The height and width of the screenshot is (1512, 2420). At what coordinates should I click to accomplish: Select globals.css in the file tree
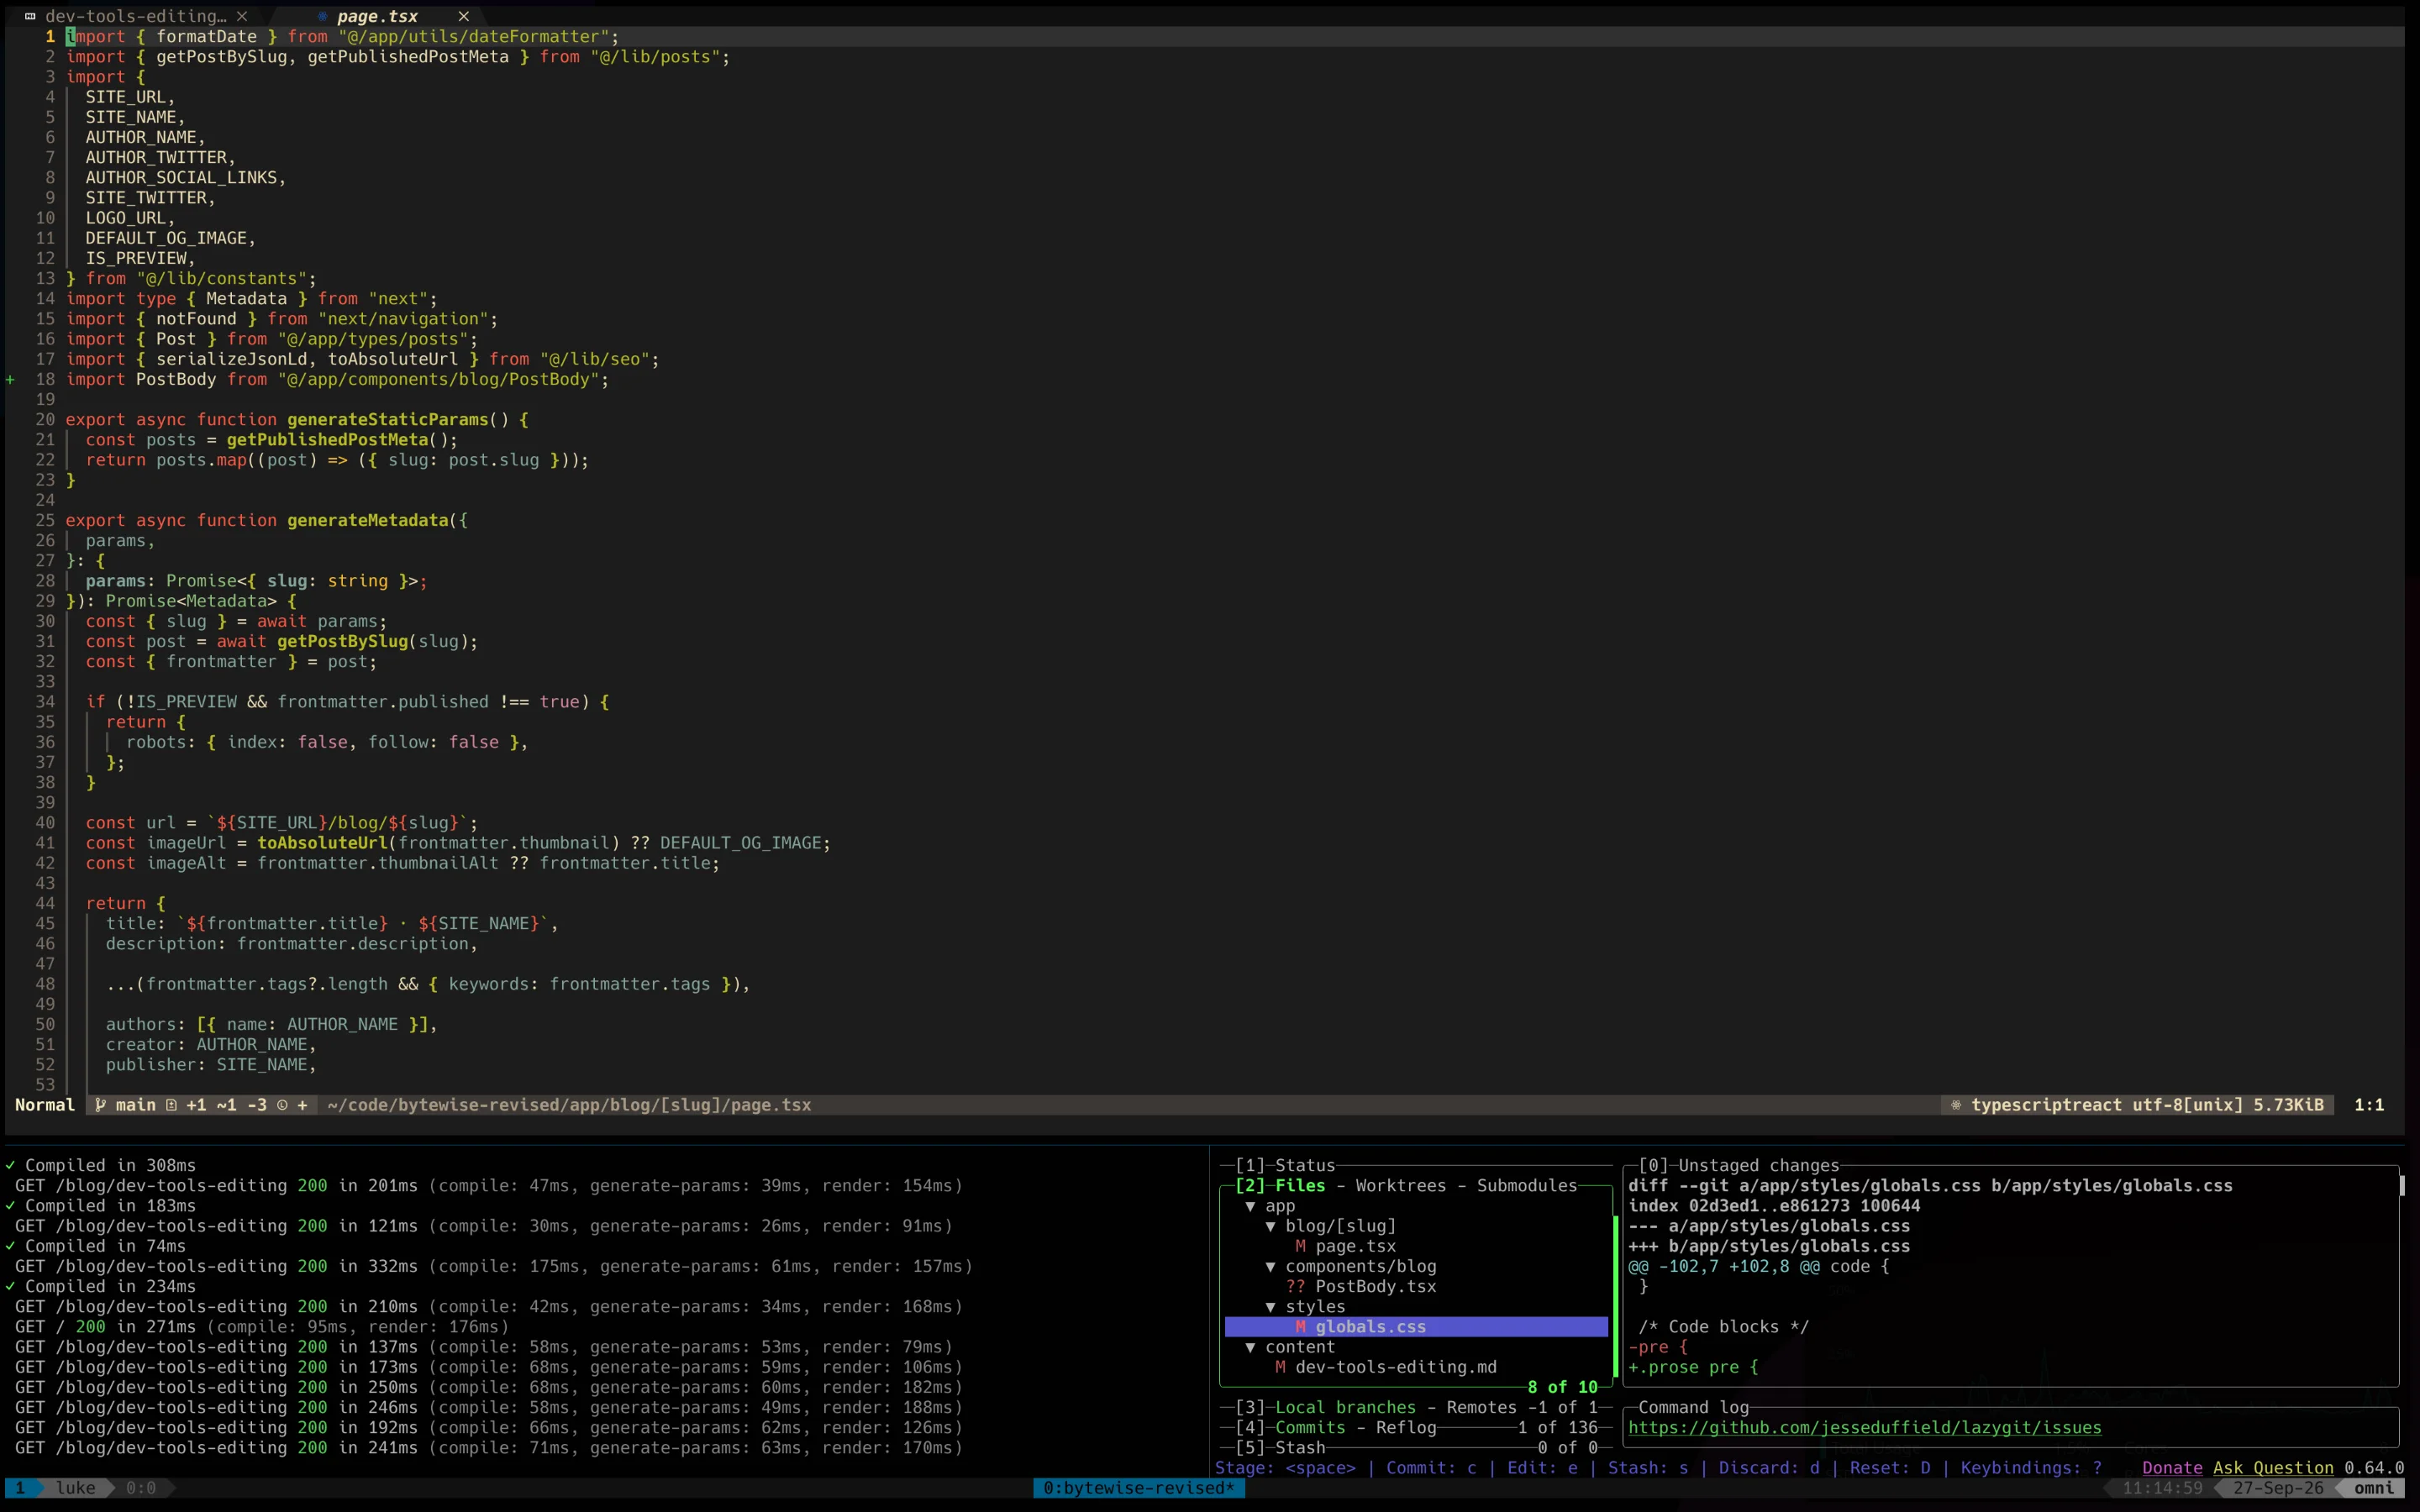point(1416,1327)
